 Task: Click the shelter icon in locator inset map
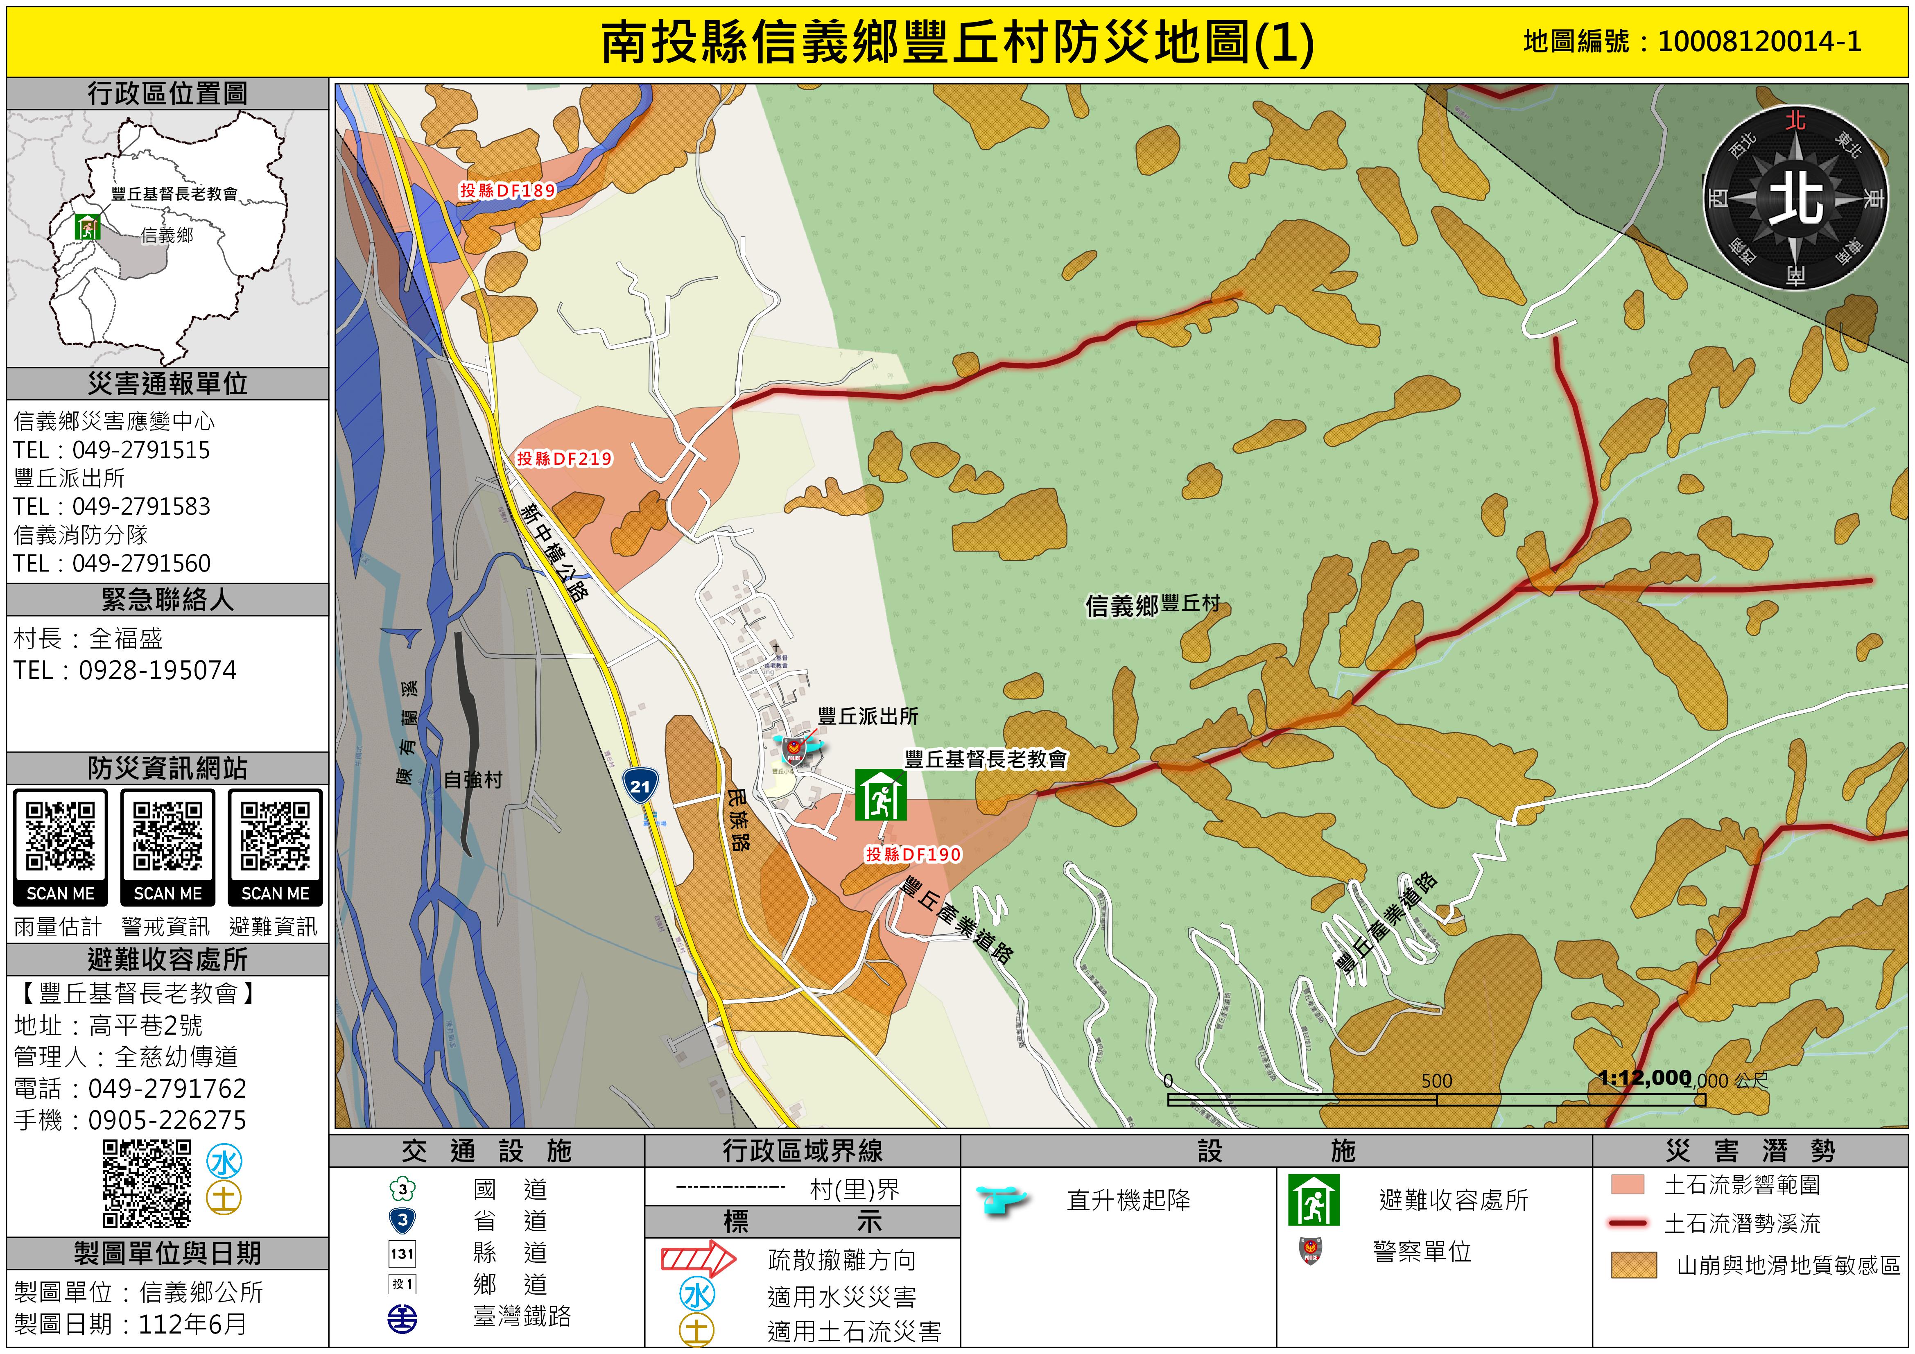coord(87,226)
